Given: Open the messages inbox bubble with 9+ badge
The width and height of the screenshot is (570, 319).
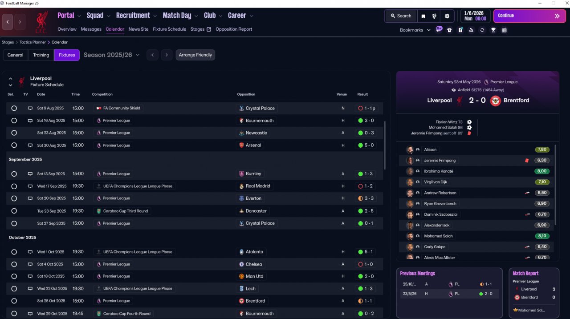Looking at the screenshot, I should tap(439, 29).
